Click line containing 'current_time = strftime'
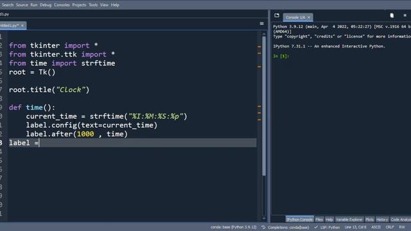Viewport: 411px width, 231px height. click(x=107, y=116)
